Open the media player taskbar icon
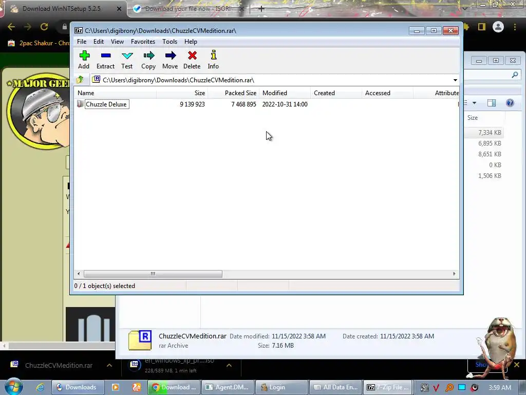Image resolution: width=526 pixels, height=395 pixels. tap(115, 387)
